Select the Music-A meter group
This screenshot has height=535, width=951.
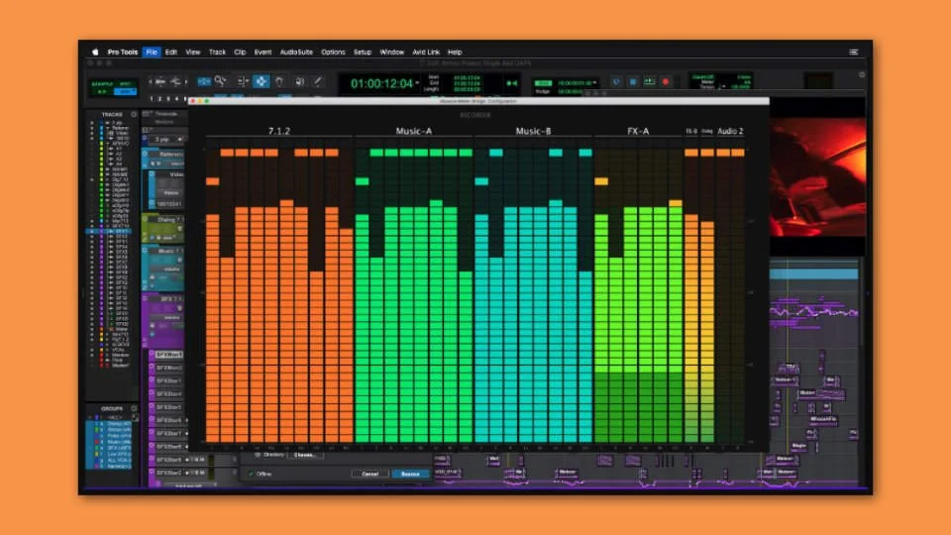tap(414, 131)
